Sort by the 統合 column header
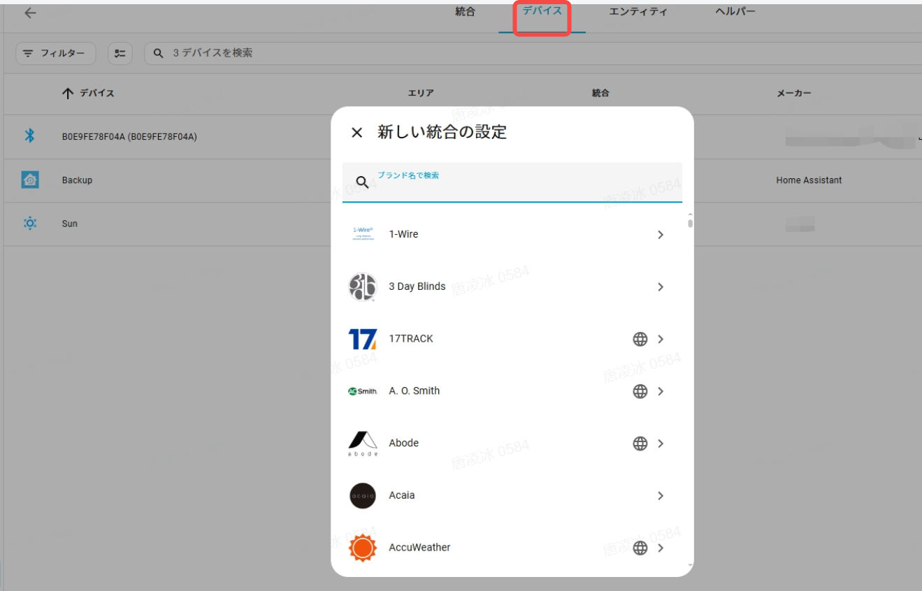 600,93
